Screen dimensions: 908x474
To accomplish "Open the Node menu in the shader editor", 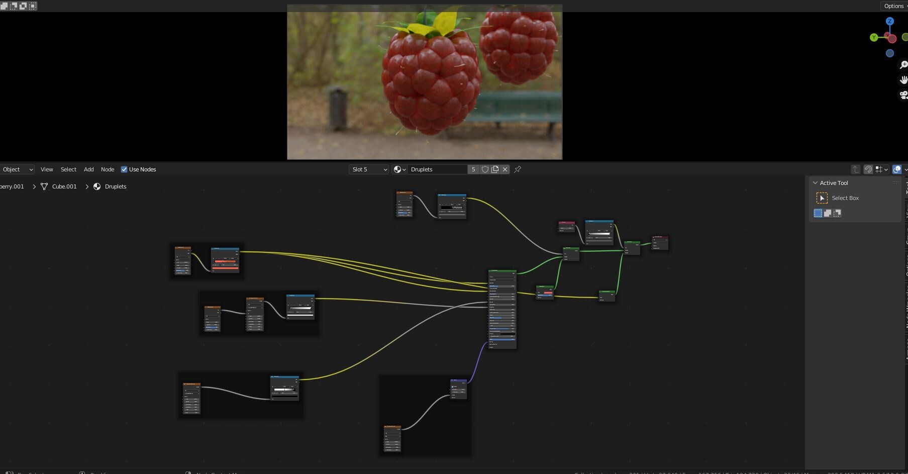I will 108,169.
